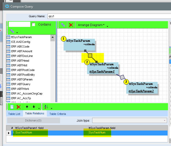The height and width of the screenshot is (146, 171).
Task: Select the relation connector between the first two tables
Action: [90, 56]
